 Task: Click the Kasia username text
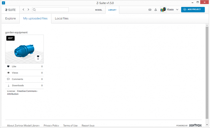click(x=170, y=9)
